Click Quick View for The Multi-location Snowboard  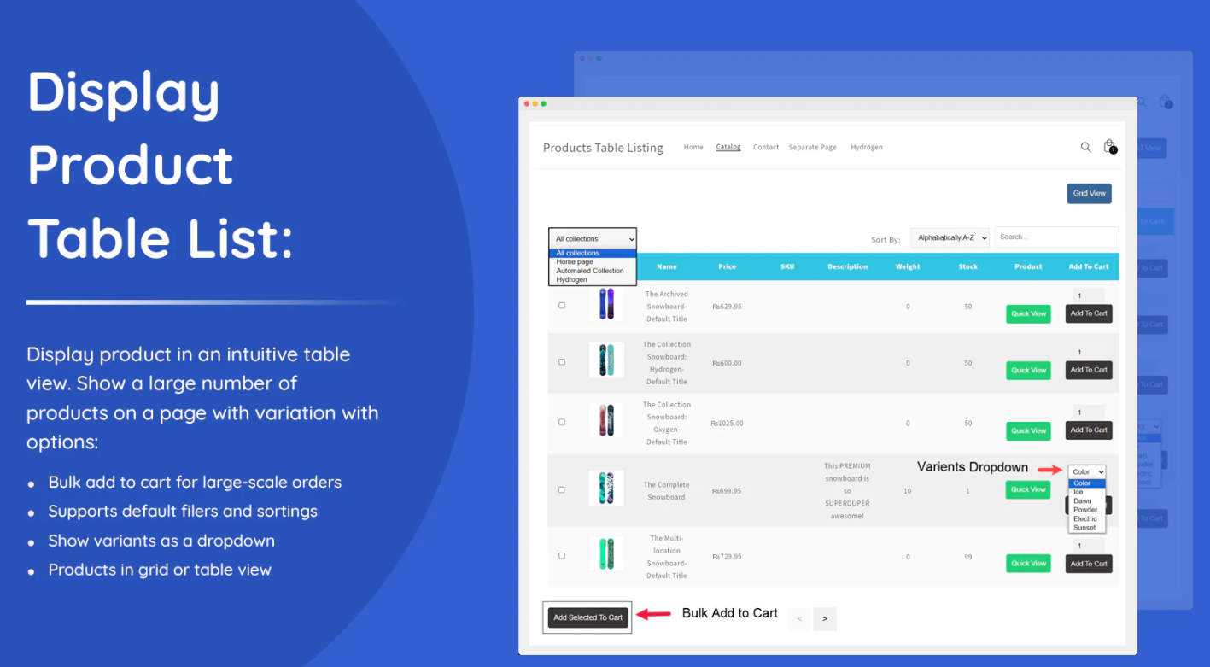click(1028, 563)
